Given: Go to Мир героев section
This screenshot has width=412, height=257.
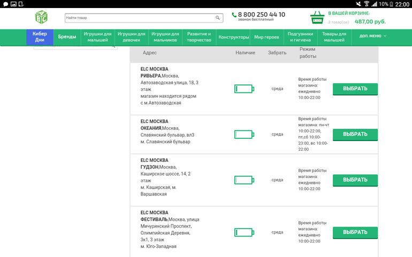Looking at the screenshot, I should point(266,37).
